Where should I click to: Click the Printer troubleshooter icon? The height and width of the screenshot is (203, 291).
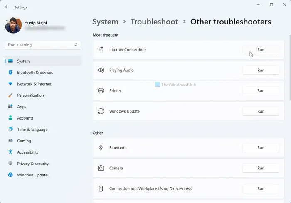(x=101, y=90)
